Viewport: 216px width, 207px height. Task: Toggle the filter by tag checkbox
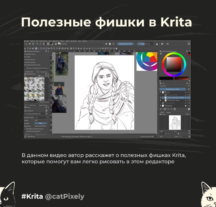[39, 102]
